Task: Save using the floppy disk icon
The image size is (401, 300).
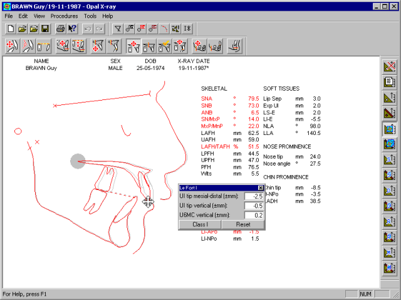Action: tap(45, 29)
